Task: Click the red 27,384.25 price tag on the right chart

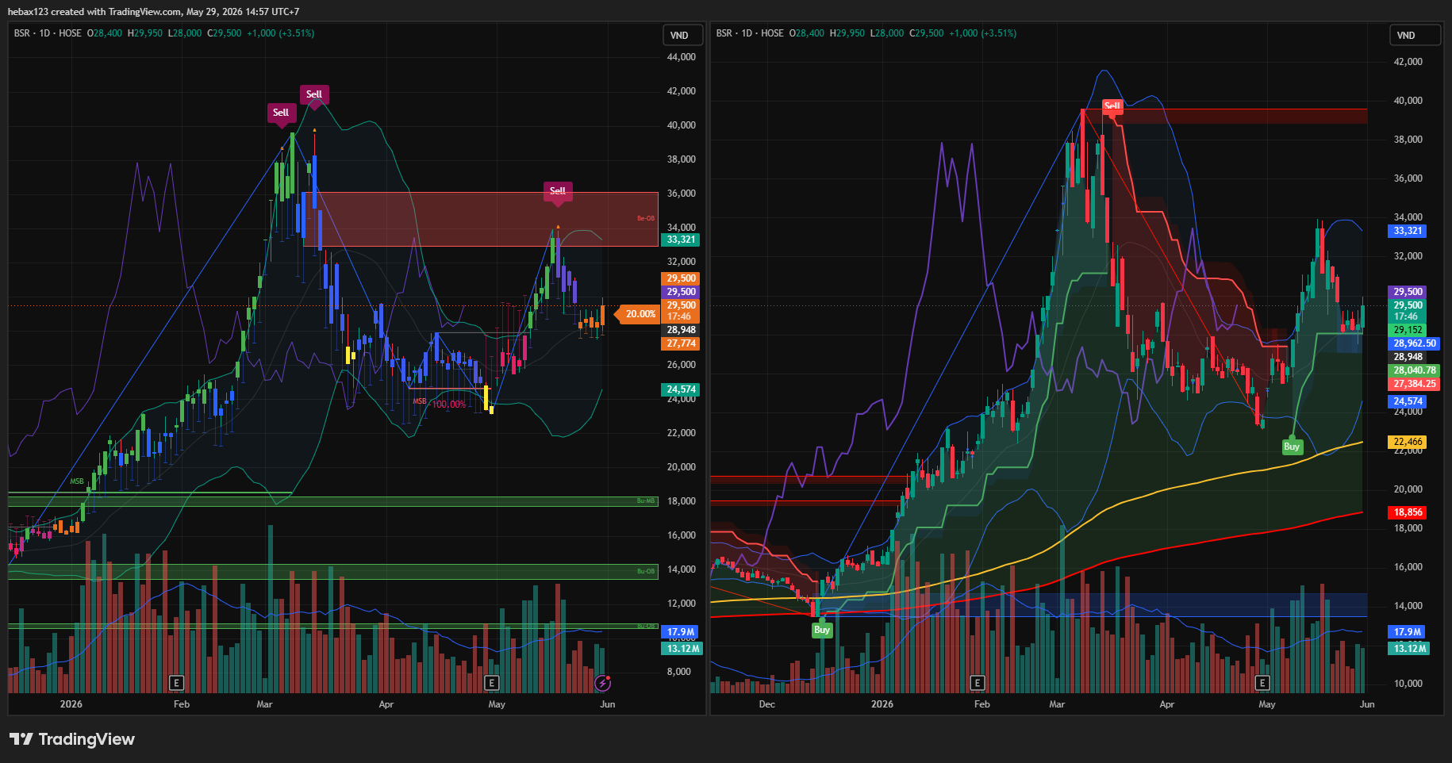Action: (x=1414, y=384)
